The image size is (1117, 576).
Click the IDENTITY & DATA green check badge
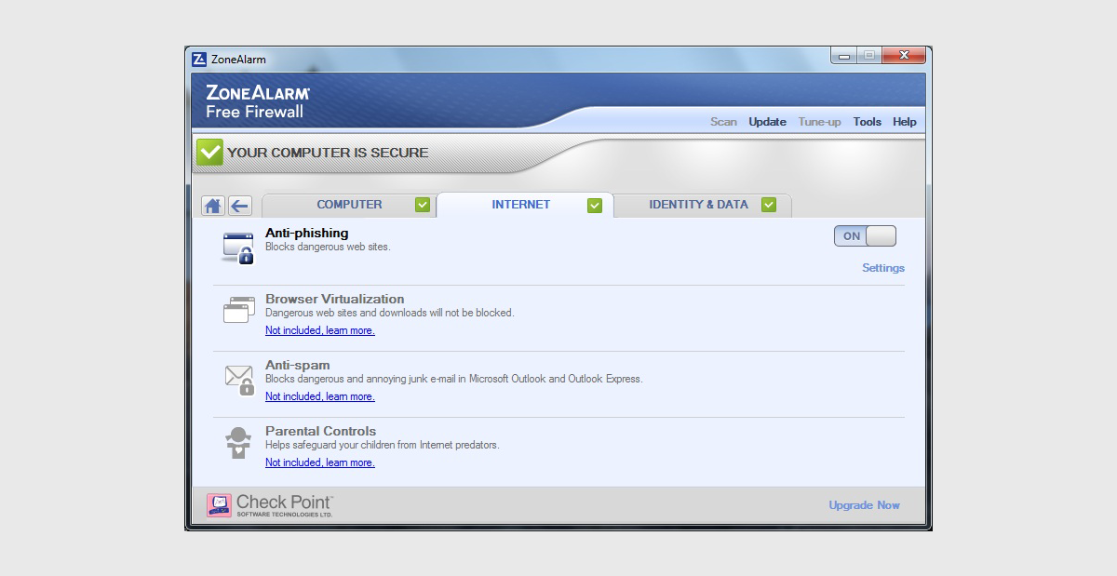[x=769, y=205]
